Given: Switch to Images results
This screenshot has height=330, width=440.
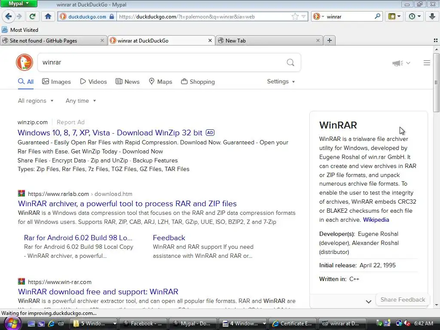Looking at the screenshot, I should tap(56, 82).
